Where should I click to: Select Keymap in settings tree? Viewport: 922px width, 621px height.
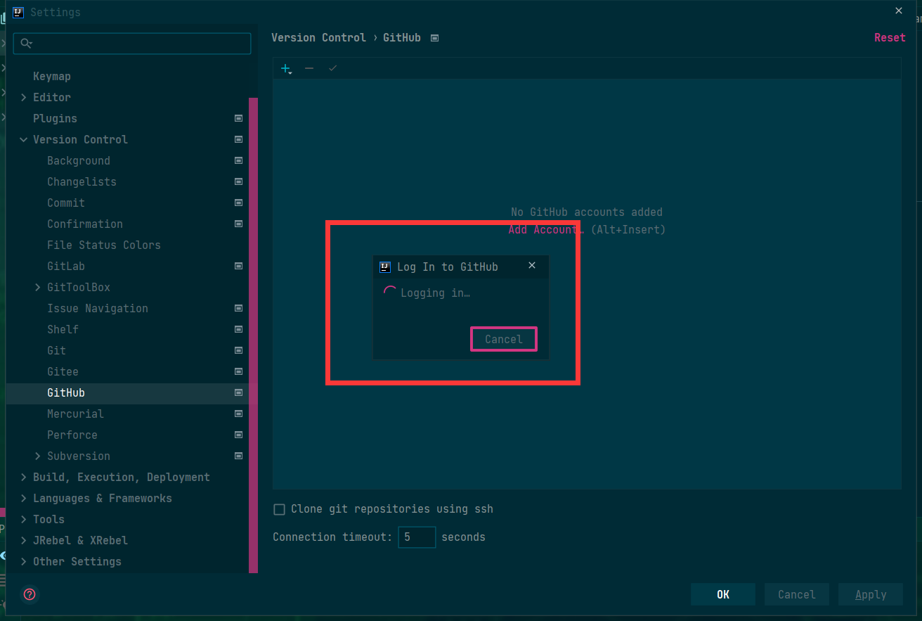click(x=52, y=76)
